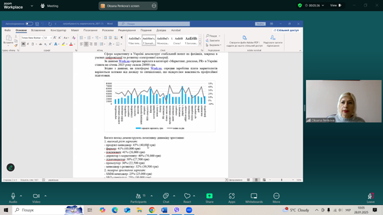Image resolution: width=383 pixels, height=215 pixels.
Task: Toggle Italic formatting in the ribbon
Action: click(28, 44)
